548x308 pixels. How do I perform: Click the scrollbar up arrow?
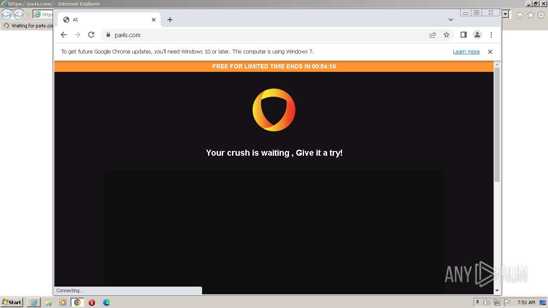click(x=497, y=65)
